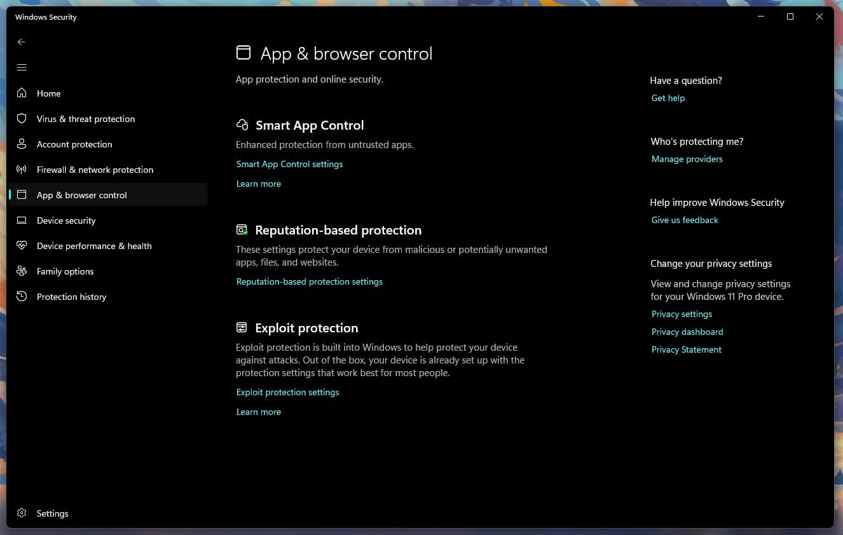Click the Exploit protection heading
The image size is (843, 535).
(306, 328)
